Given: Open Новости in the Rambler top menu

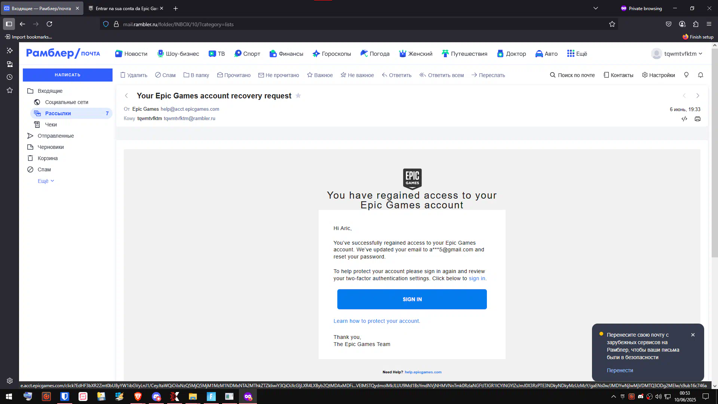Looking at the screenshot, I should coord(131,54).
